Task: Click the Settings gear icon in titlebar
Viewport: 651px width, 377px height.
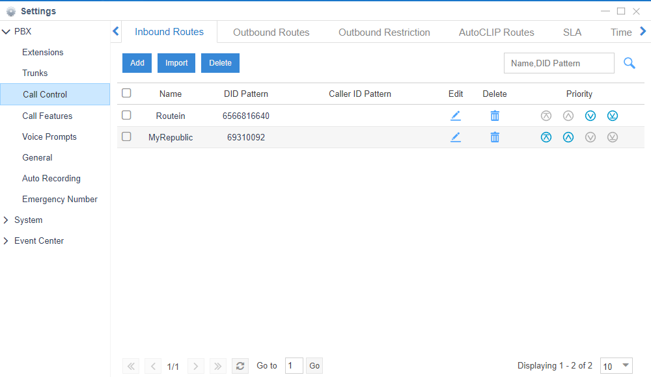Action: click(10, 11)
